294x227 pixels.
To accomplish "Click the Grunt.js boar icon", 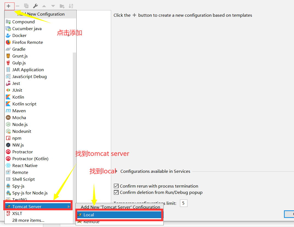I will point(8,56).
